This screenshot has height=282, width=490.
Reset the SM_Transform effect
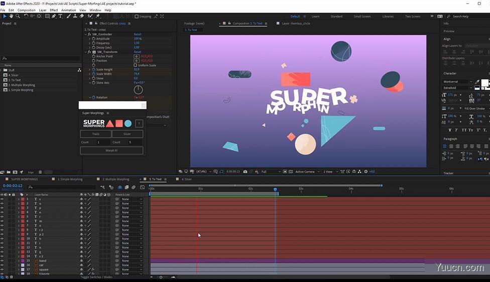click(x=138, y=52)
